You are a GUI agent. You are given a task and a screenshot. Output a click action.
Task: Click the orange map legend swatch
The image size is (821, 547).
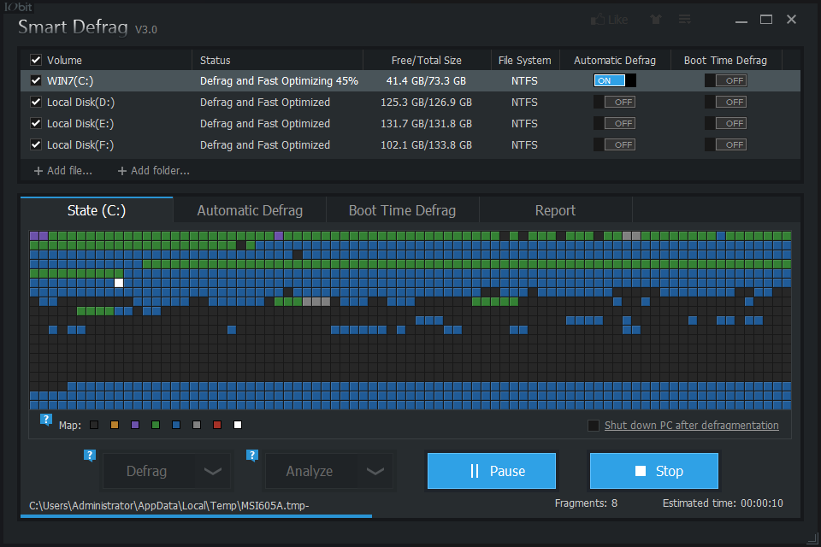pos(115,425)
